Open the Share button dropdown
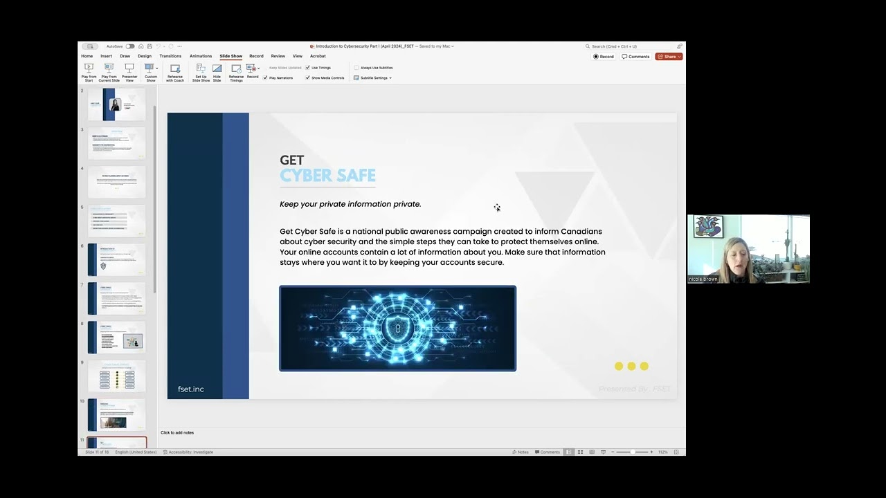 669,56
